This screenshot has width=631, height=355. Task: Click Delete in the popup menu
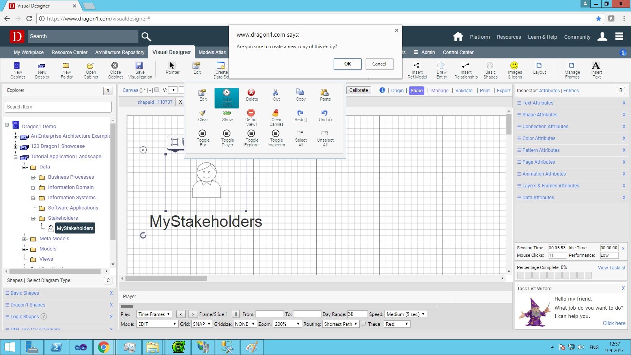[x=252, y=95]
